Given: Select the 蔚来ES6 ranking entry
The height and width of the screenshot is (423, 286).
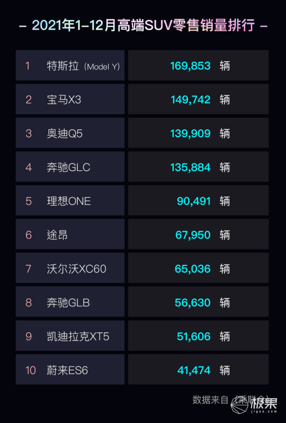Looking at the screenshot, I should coord(67,370).
